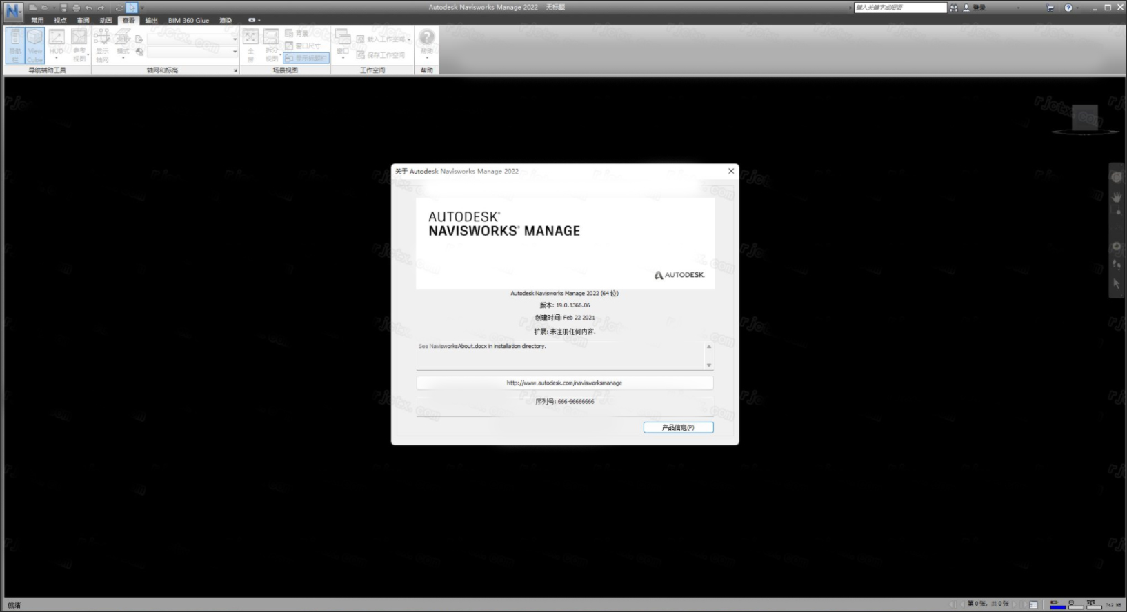The height and width of the screenshot is (612, 1127).
Task: Click the shopping cart Autodesk store icon
Action: coord(1050,8)
